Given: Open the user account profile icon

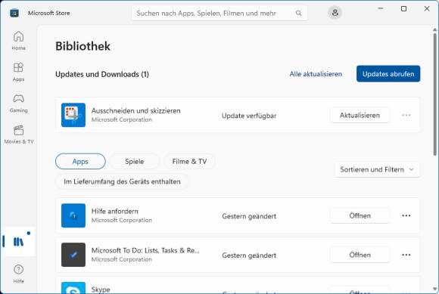Looking at the screenshot, I should pyautogui.click(x=335, y=13).
